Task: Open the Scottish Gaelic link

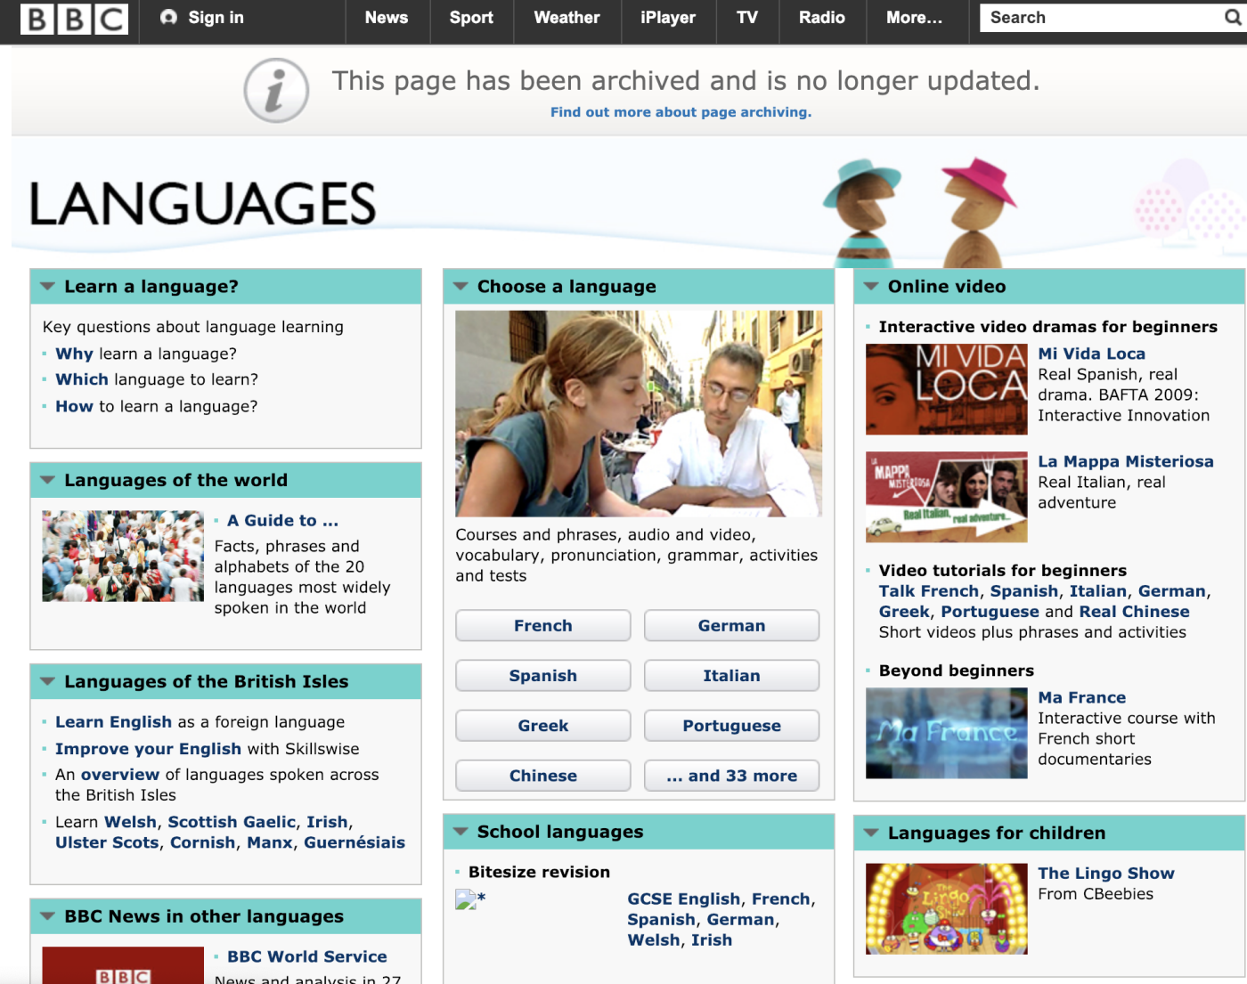Action: click(x=232, y=822)
